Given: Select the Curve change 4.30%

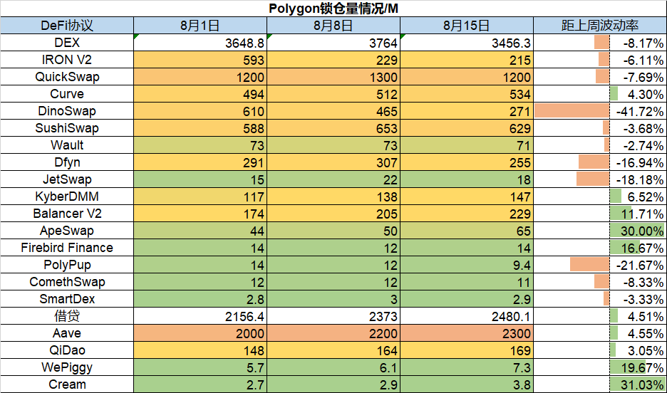Looking at the screenshot, I should point(646,94).
